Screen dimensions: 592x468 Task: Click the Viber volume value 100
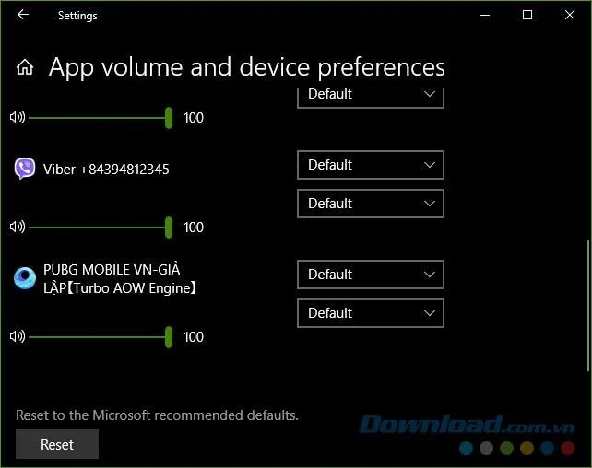click(194, 228)
